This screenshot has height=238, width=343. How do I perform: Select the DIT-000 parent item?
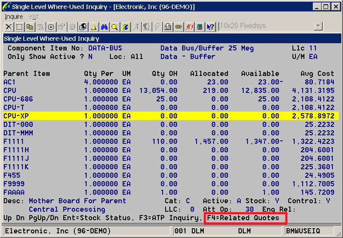pos(18,124)
